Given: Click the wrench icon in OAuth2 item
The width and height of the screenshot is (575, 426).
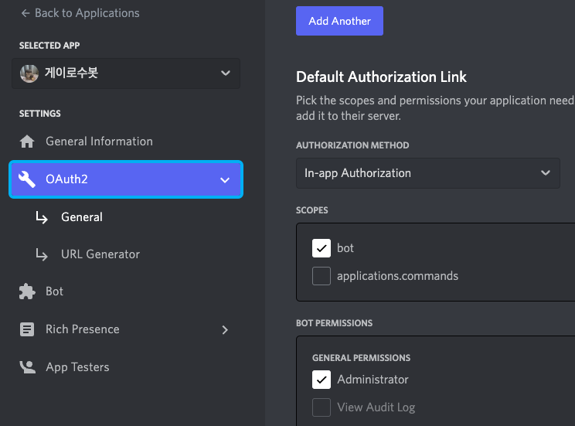Looking at the screenshot, I should (27, 179).
